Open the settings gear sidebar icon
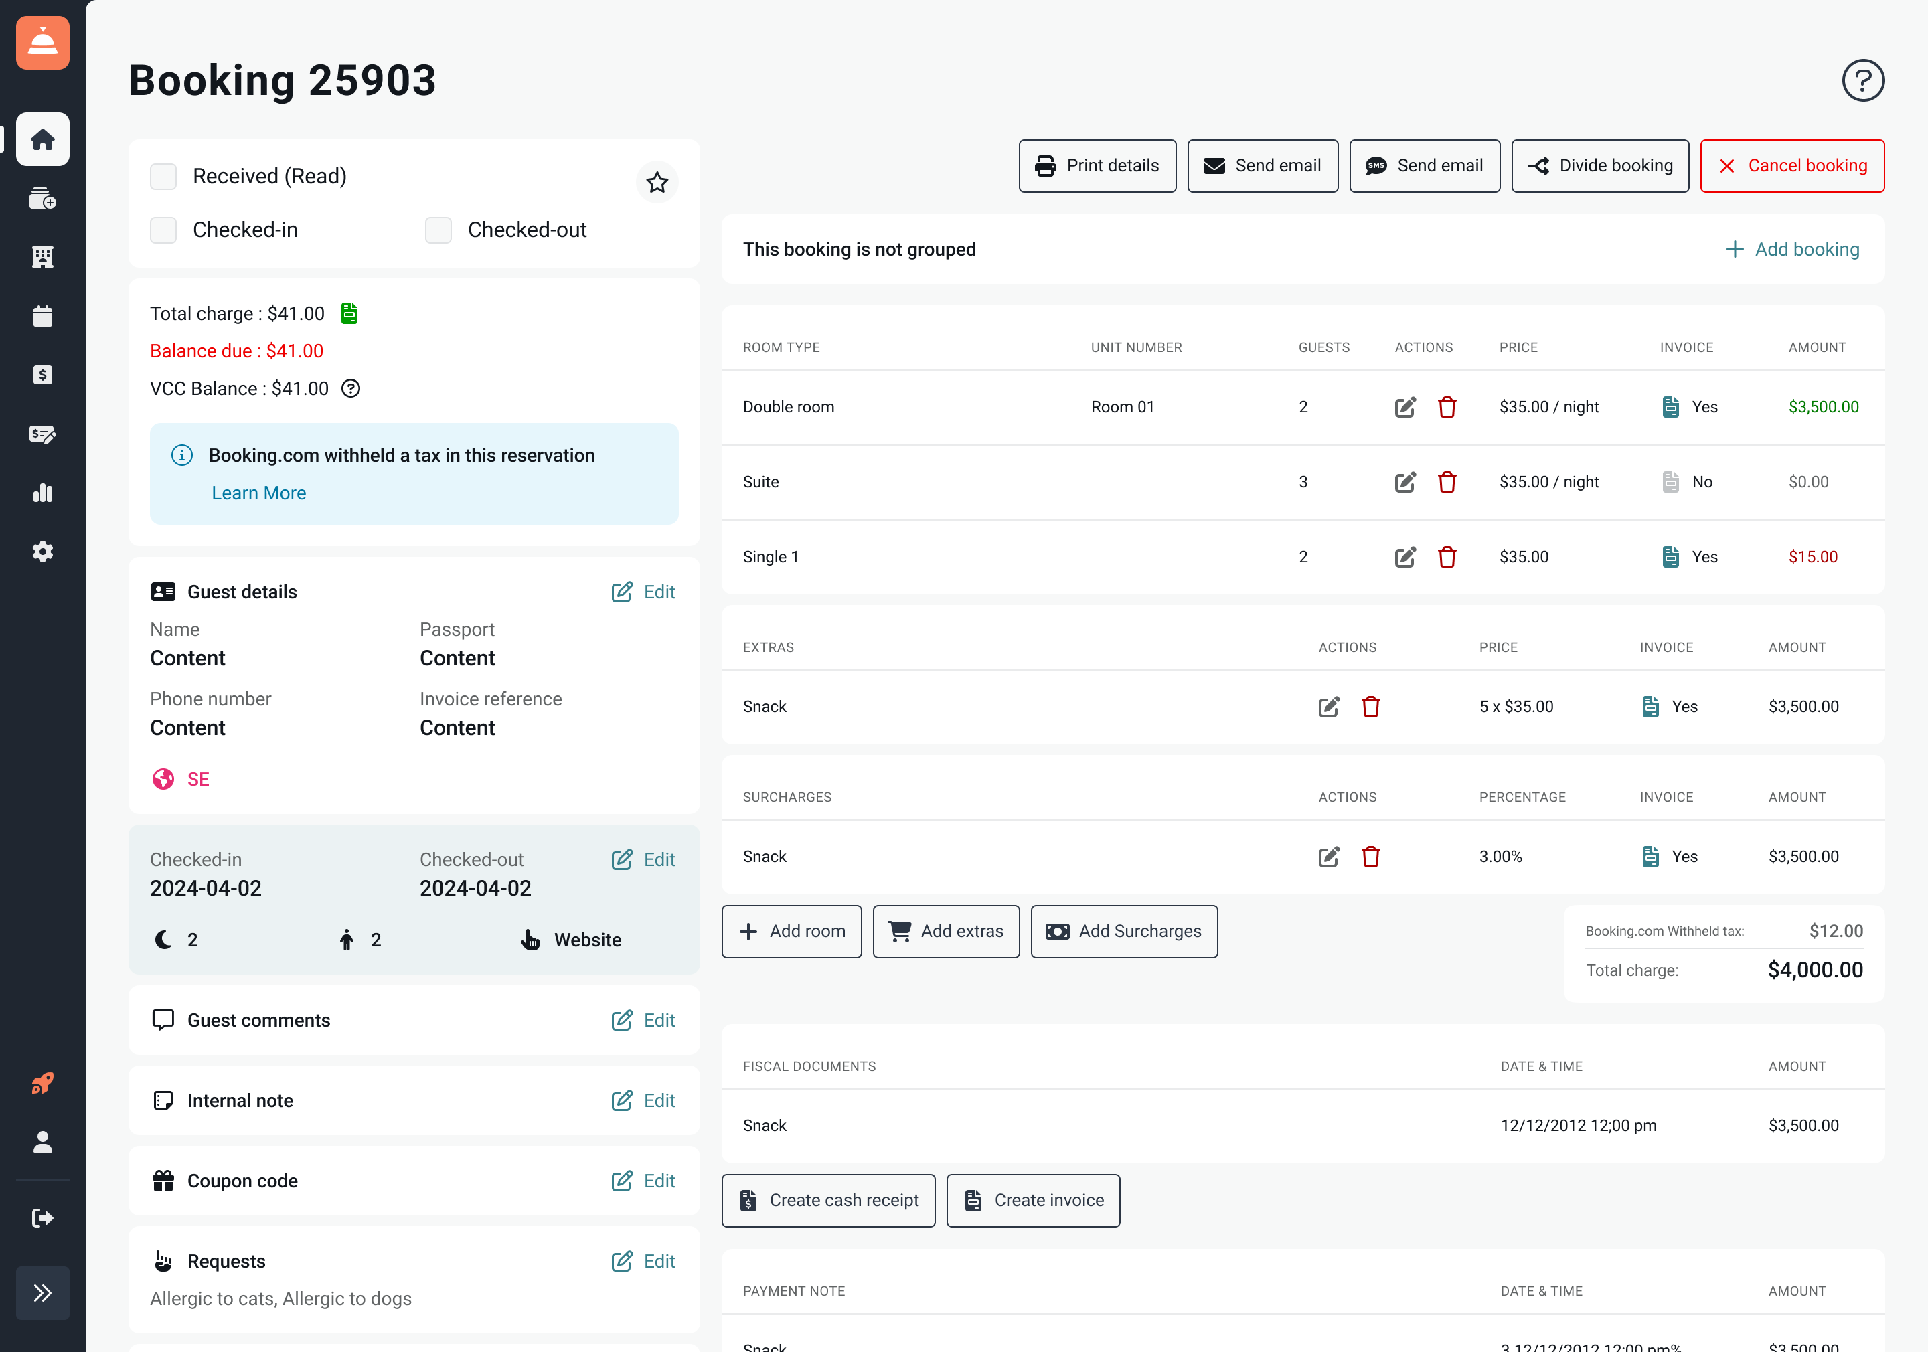 43,552
